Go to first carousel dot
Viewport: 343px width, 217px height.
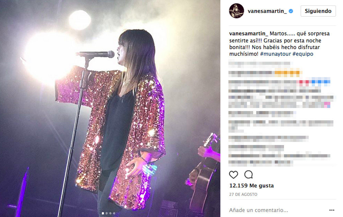(103, 213)
